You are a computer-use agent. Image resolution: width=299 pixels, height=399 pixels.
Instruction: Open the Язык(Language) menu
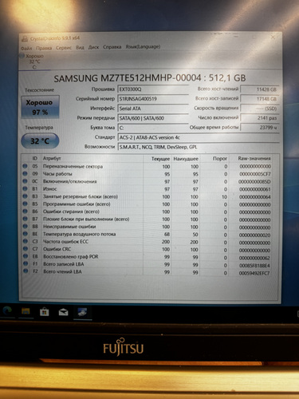pyautogui.click(x=143, y=47)
